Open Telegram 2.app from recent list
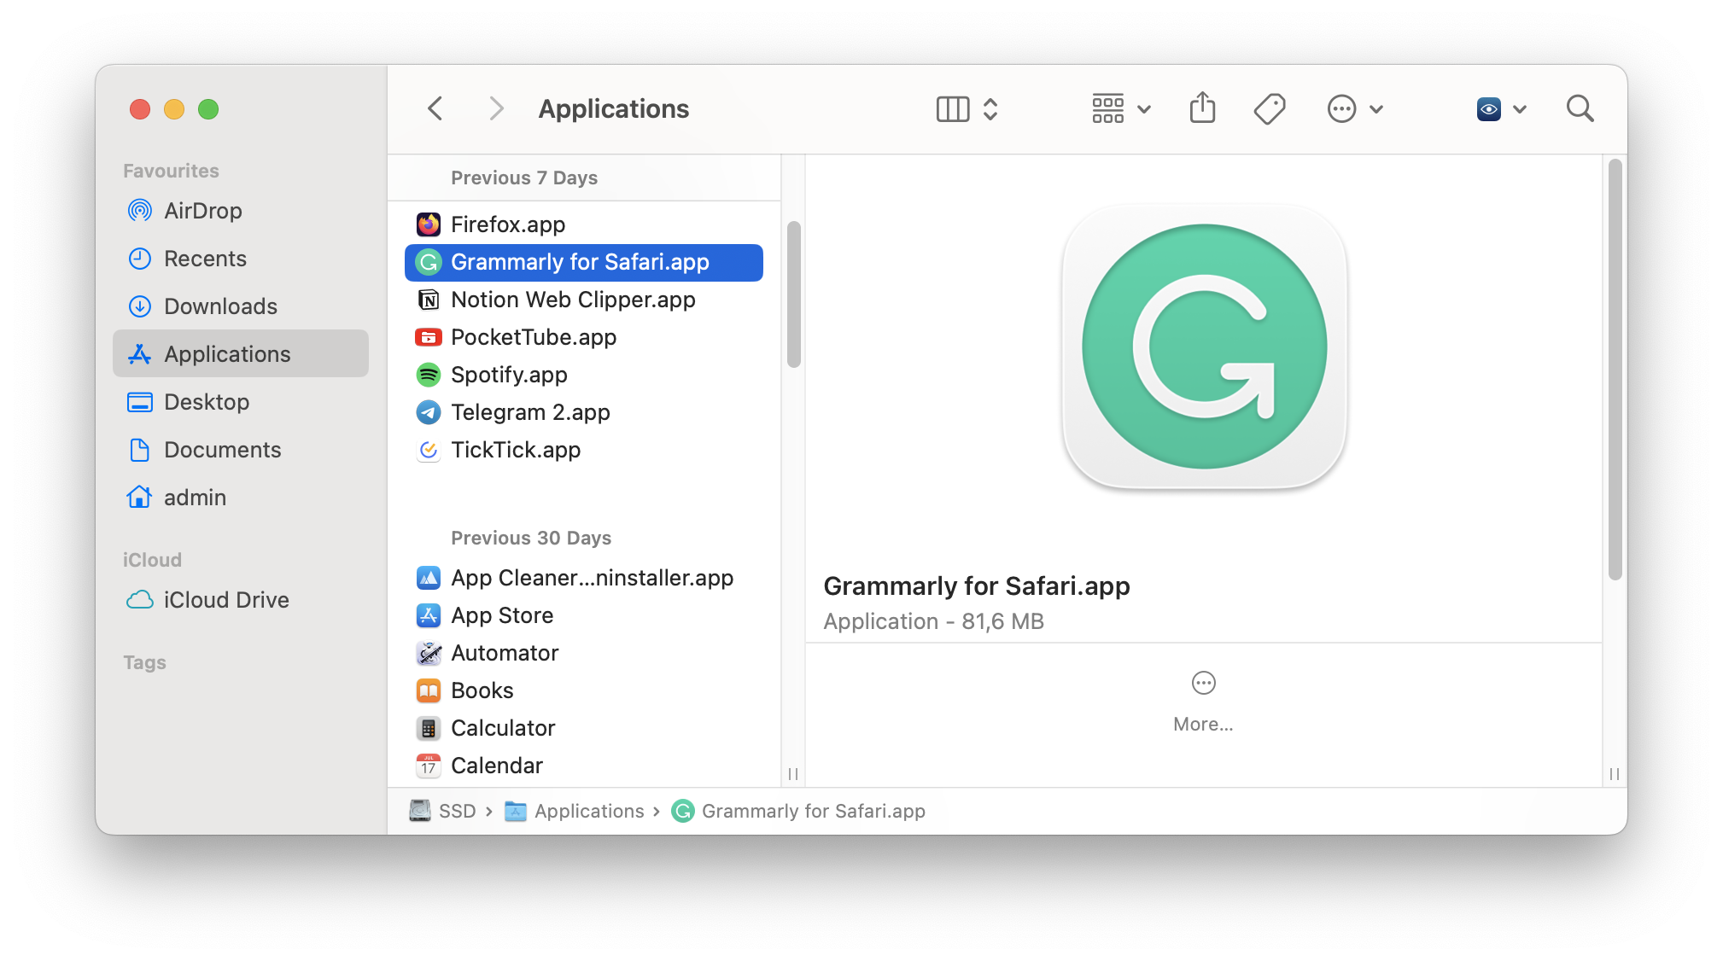 click(530, 412)
